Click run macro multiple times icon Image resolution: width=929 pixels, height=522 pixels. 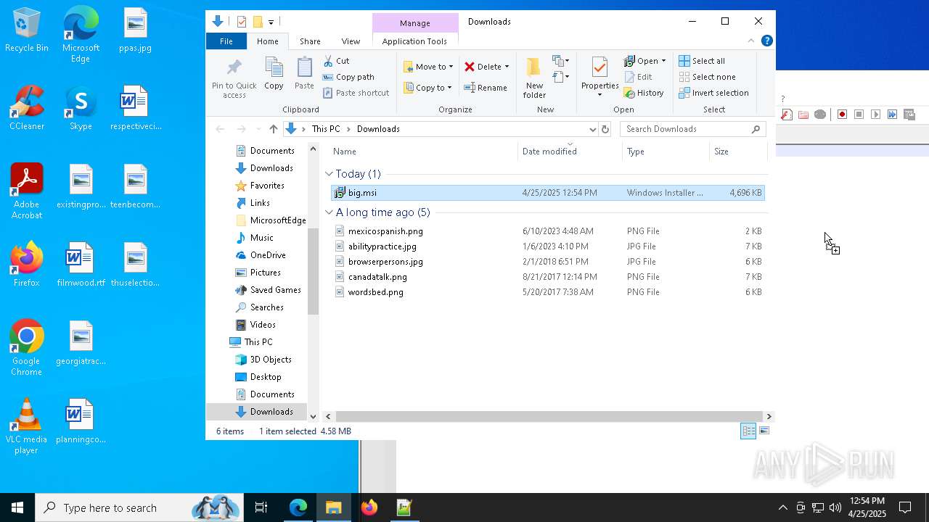click(x=892, y=115)
